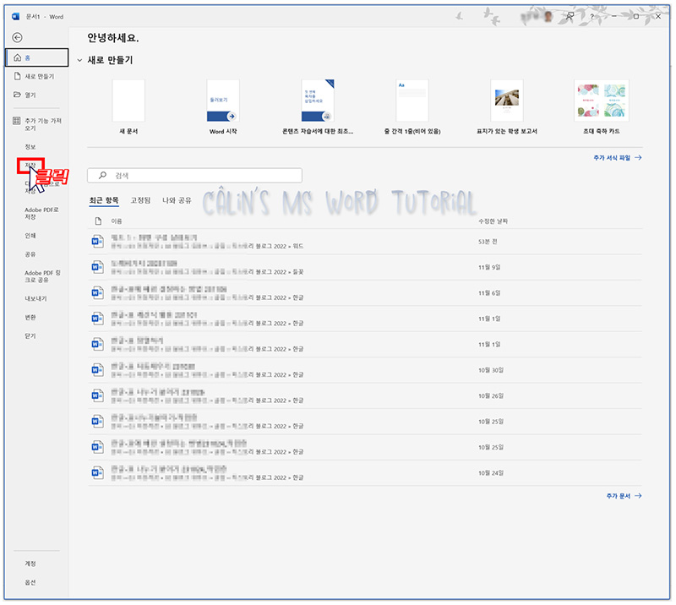Choose Adobe PDF로 저장 in sidebar
Screen dimensions: 676x605
click(41, 213)
